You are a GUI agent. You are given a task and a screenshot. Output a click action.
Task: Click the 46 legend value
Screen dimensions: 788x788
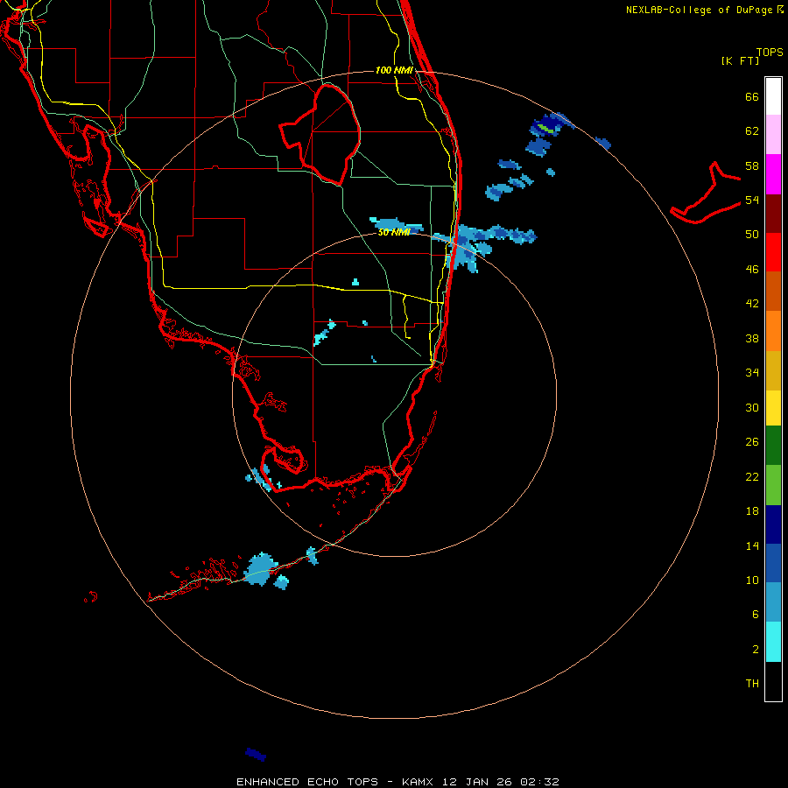(x=752, y=270)
